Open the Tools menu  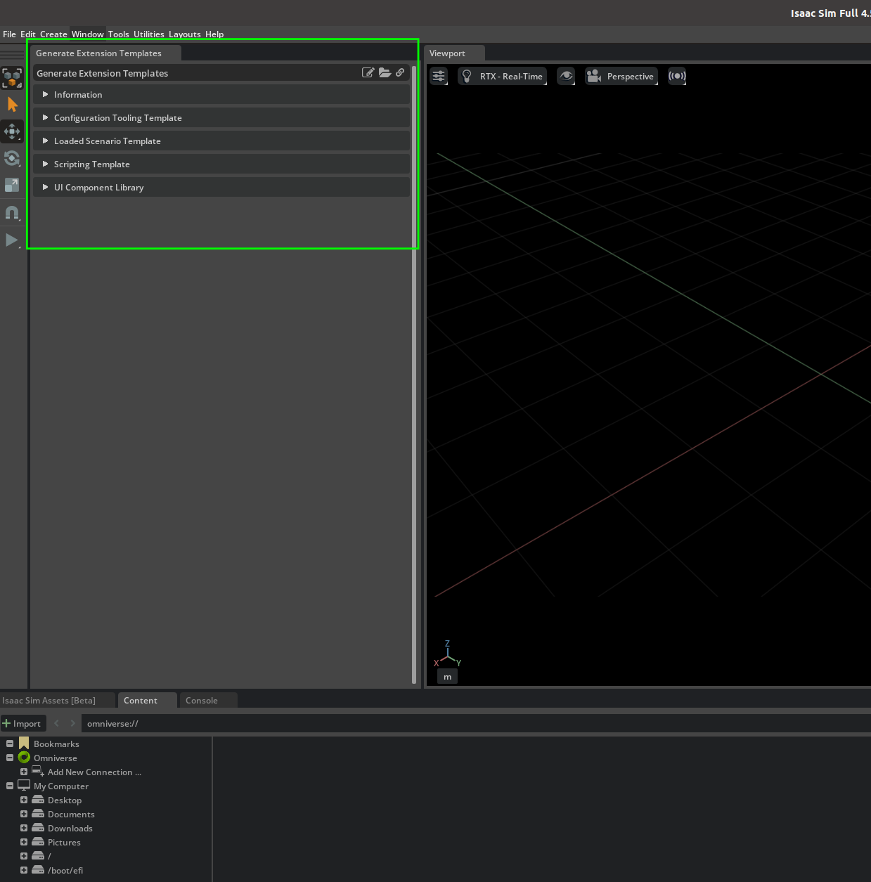(119, 34)
